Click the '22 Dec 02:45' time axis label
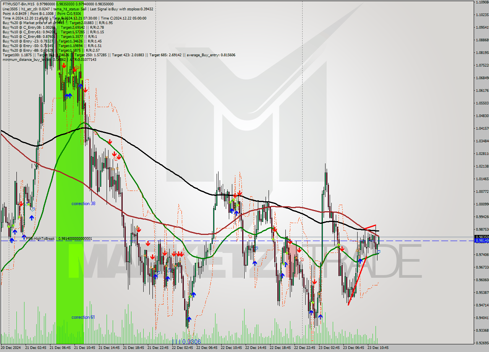 pyautogui.click(x=182, y=348)
